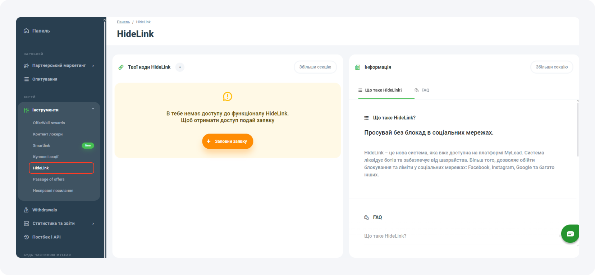
Task: Switch to the FAQ tab
Action: [422, 90]
